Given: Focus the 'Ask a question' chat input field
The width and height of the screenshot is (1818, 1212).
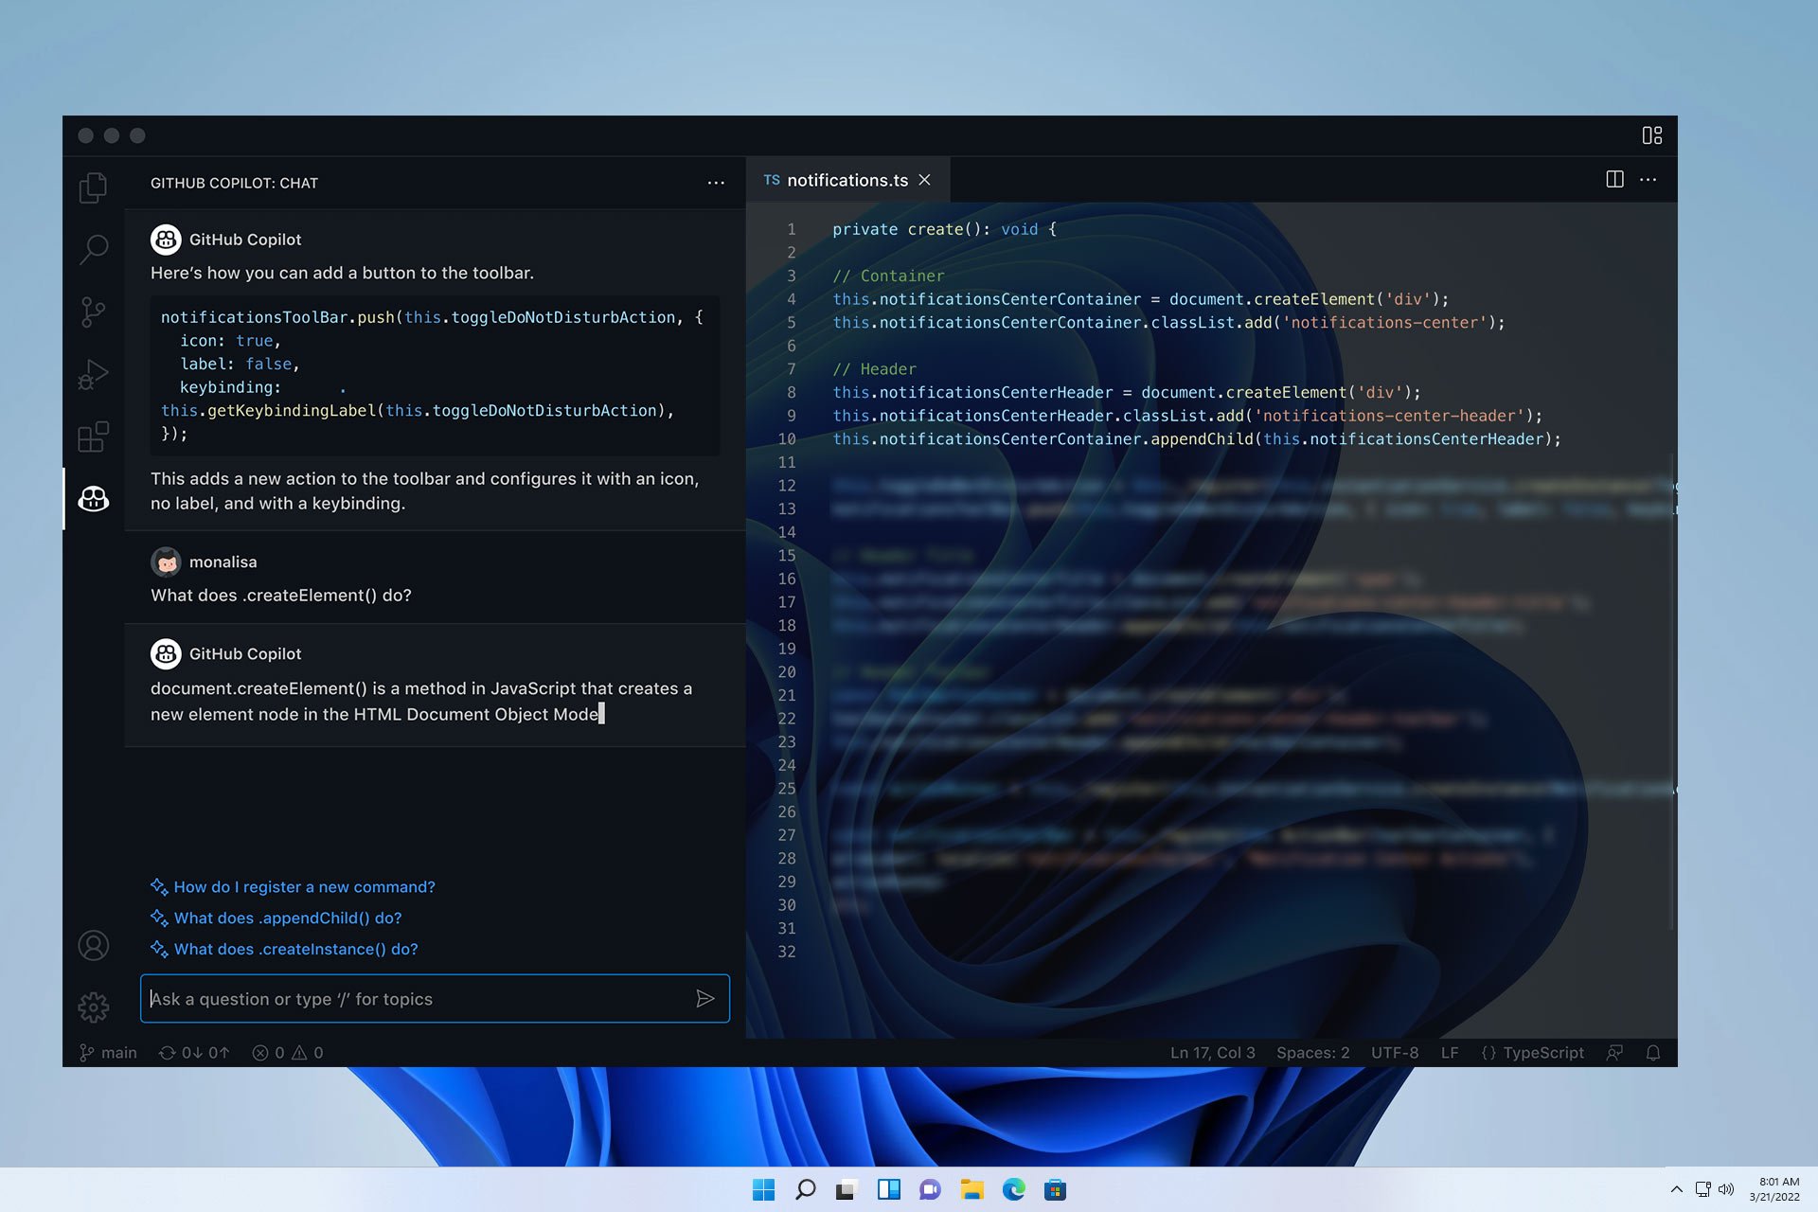Looking at the screenshot, I should pyautogui.click(x=417, y=999).
